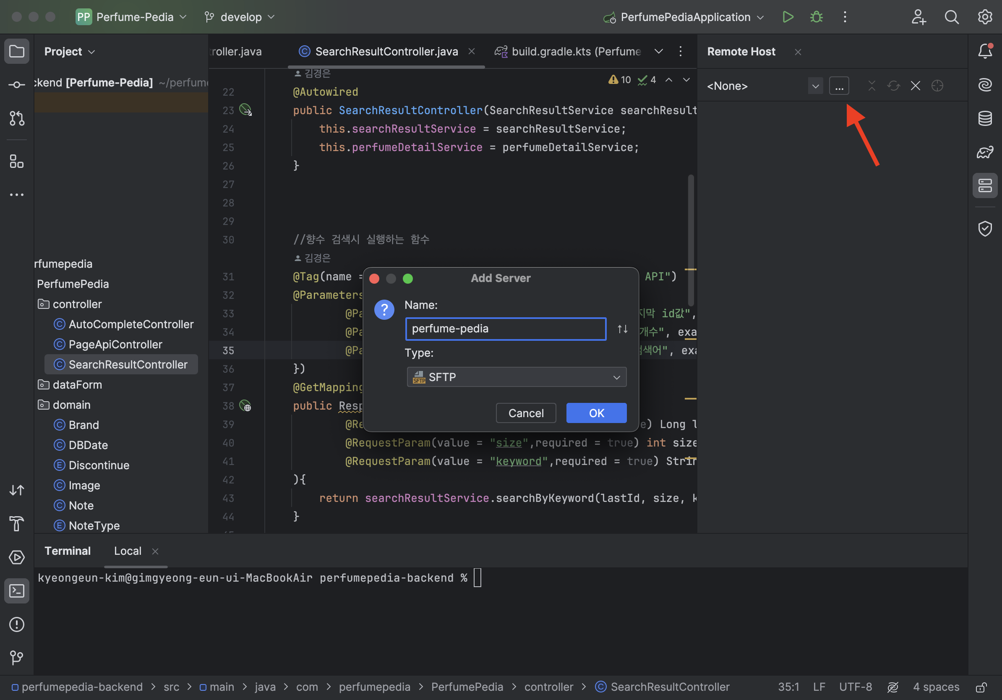This screenshot has width=1002, height=700.
Task: Click the Debug bug icon
Action: 816,17
